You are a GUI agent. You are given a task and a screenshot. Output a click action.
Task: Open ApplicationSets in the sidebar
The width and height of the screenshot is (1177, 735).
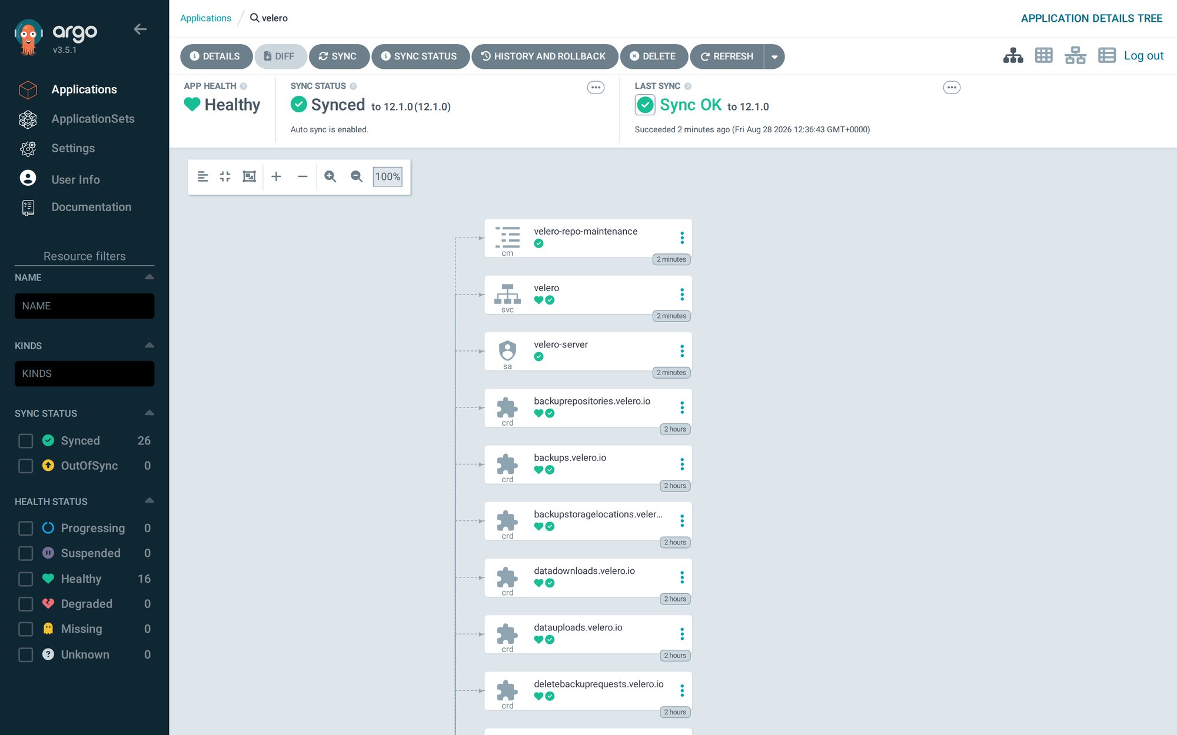pos(93,119)
